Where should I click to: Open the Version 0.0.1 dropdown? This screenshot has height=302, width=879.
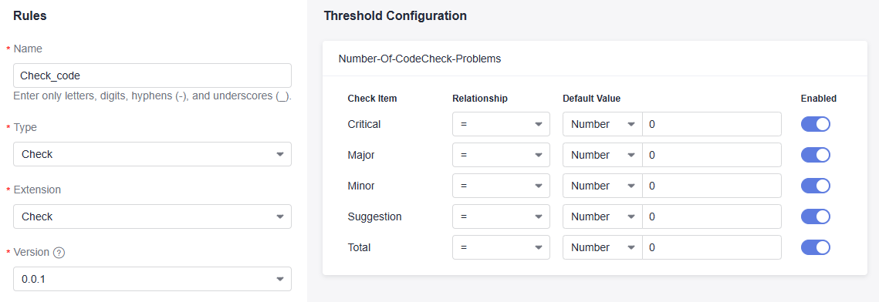(153, 279)
